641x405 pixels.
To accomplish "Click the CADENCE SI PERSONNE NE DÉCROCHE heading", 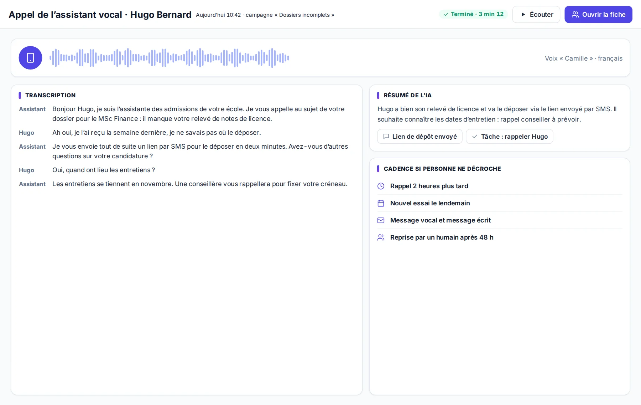I will [442, 169].
